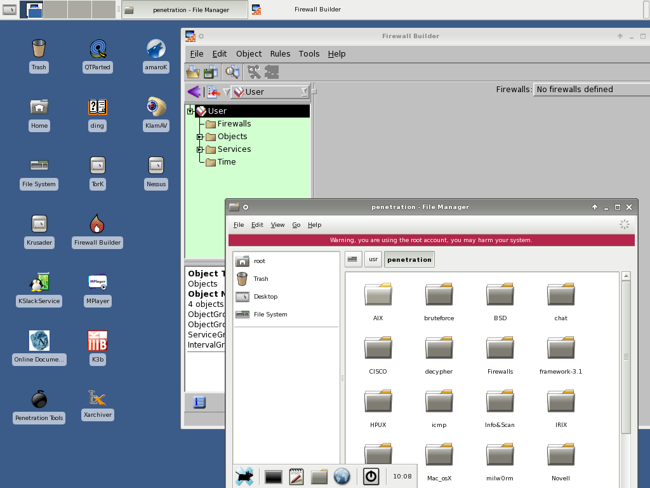Click the Open file icon in Firewall Builder toolbar

tap(193, 72)
